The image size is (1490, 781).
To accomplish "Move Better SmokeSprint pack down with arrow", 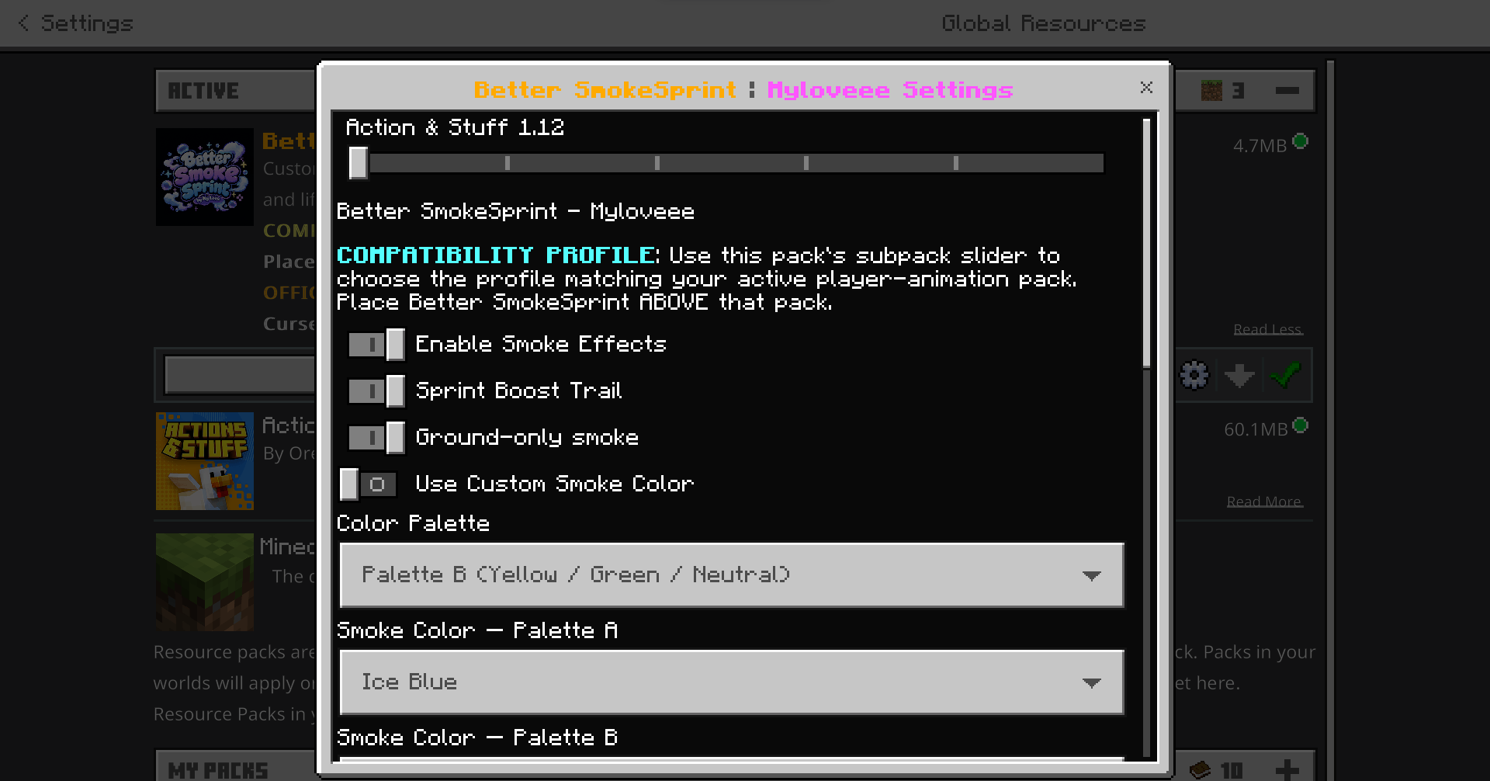I will 1239,376.
